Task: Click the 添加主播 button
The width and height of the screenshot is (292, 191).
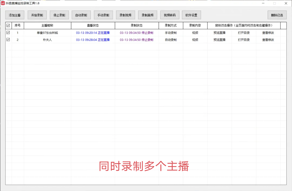Action: (15, 15)
